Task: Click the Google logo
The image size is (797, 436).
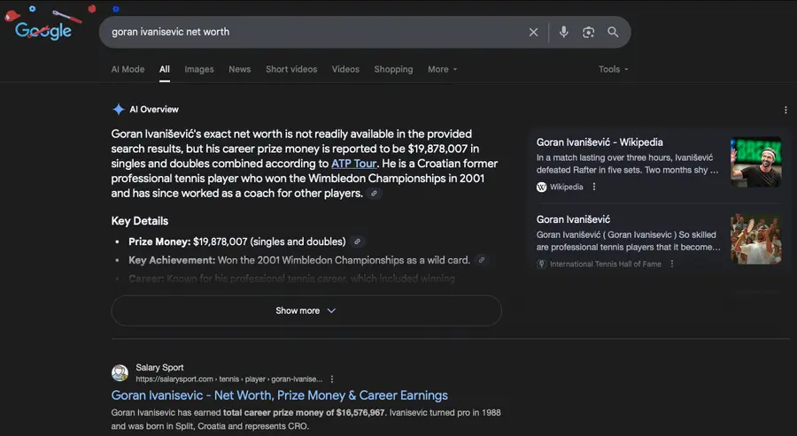Action: tap(43, 30)
